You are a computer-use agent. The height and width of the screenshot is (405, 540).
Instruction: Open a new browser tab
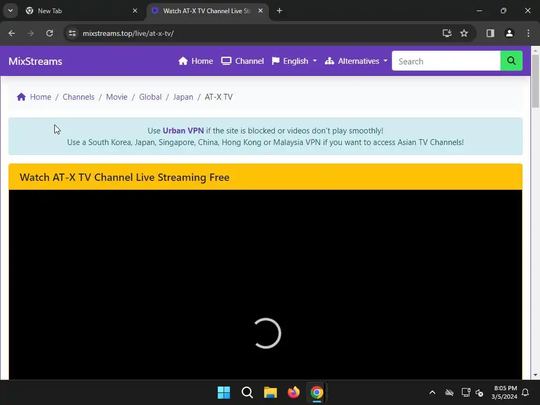[279, 11]
